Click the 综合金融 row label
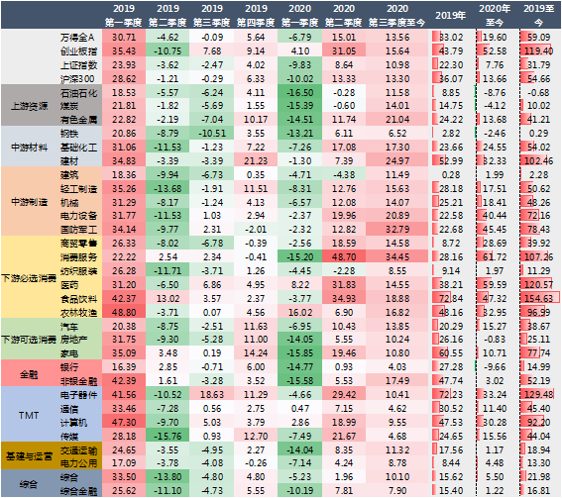 pos(78,490)
